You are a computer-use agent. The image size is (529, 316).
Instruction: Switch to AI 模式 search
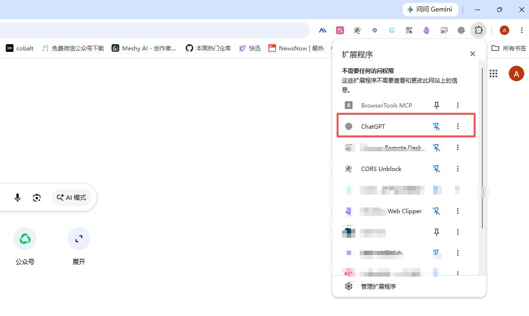point(72,198)
